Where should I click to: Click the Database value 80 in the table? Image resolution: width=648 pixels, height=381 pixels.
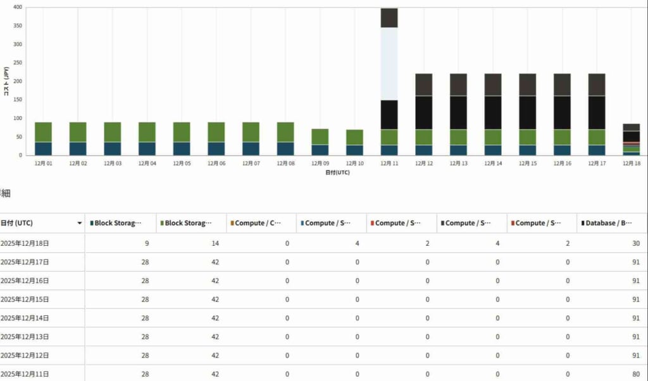point(635,374)
